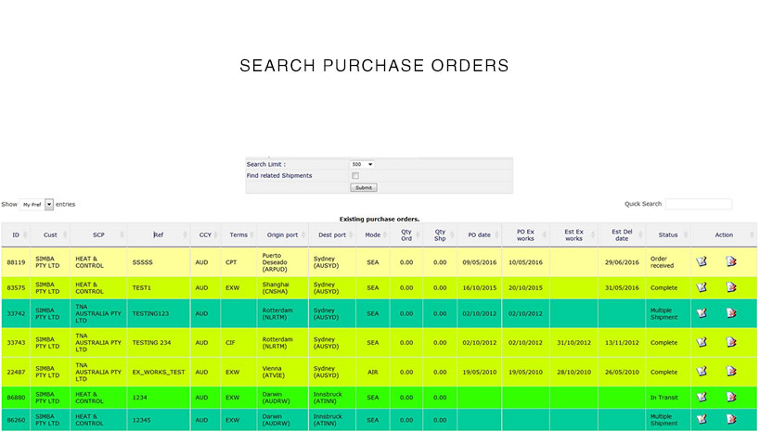Select the Order received status cell

coord(668,262)
